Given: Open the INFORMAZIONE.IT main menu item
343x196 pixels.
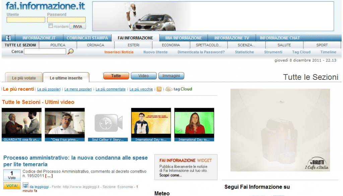Looking at the screenshot, I should (39, 38).
